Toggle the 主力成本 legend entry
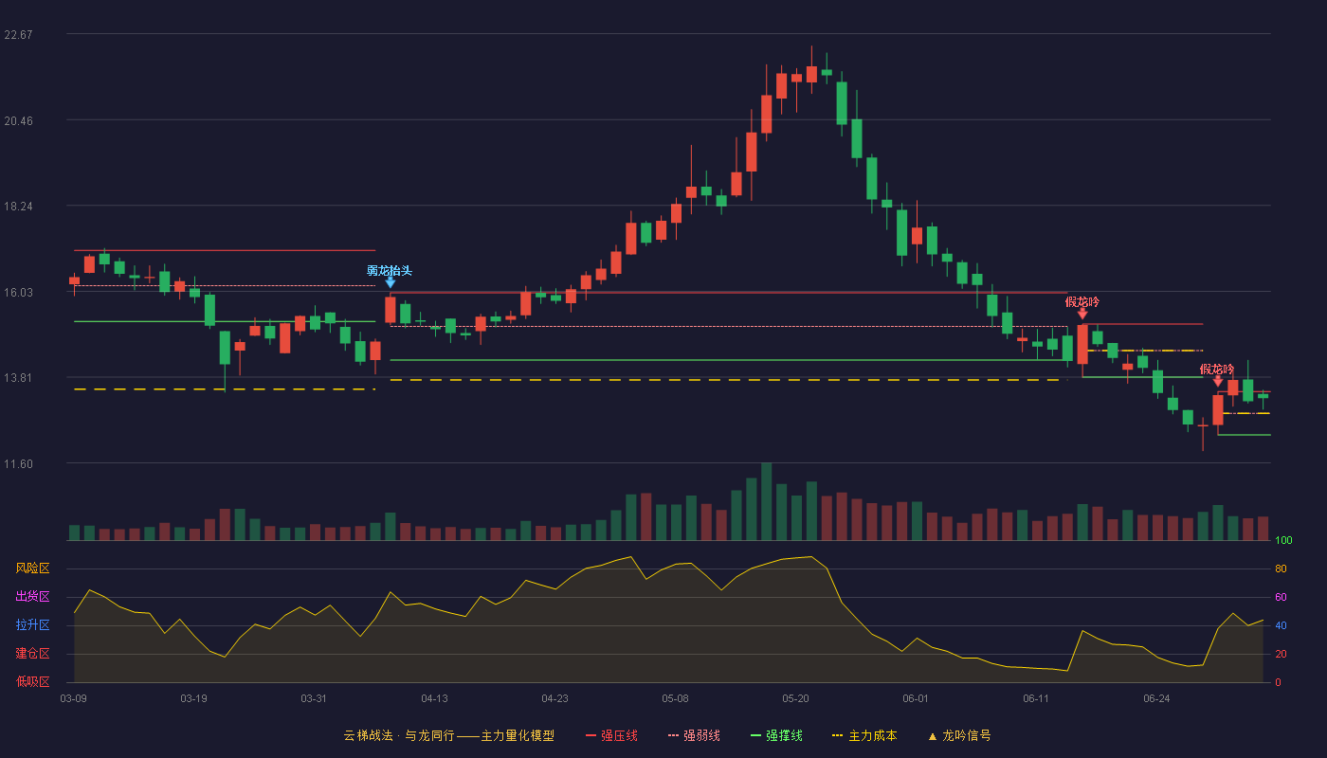Screen dimensions: 1327x758 point(863,735)
